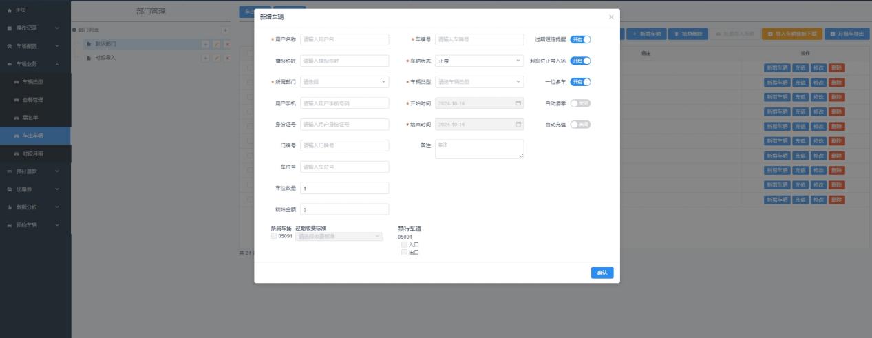The image size is (872, 338).
Task: Check the 05091 所属车场 checkbox
Action: pos(275,236)
